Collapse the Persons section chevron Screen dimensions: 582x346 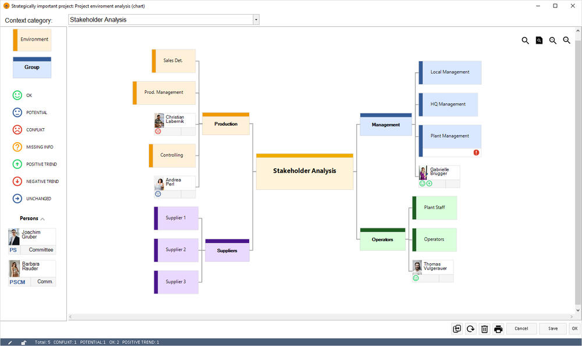[42, 219]
